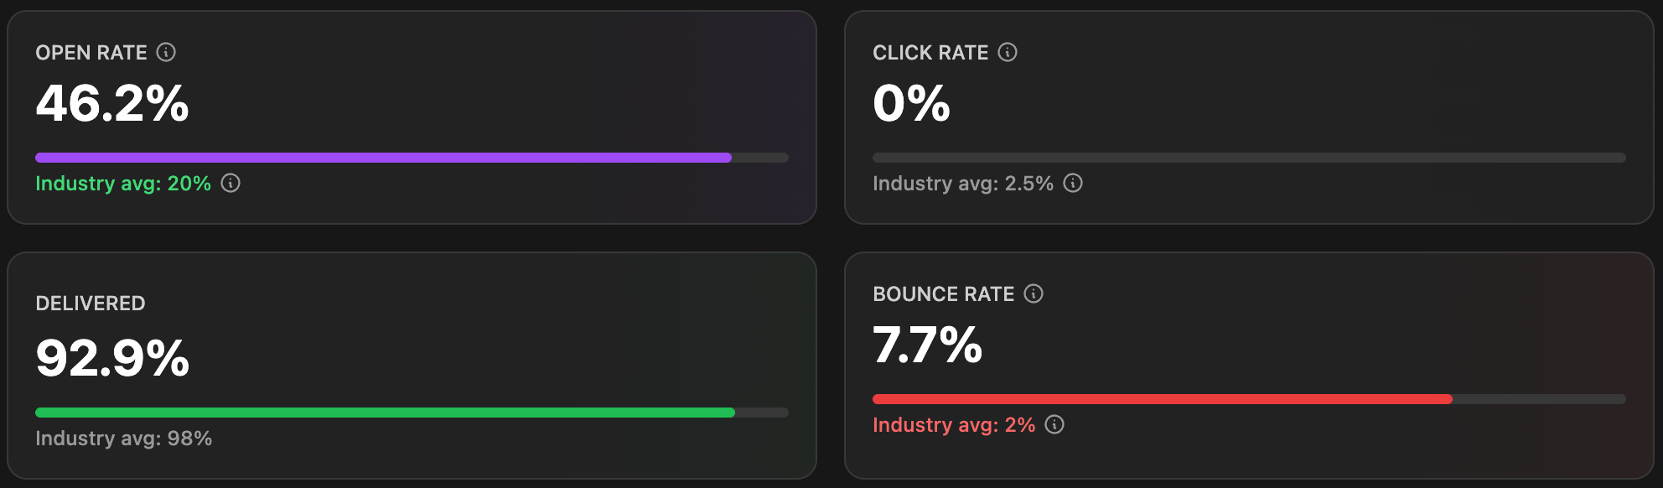The height and width of the screenshot is (488, 1663).
Task: Click the info icon beside BOUNCE RATE
Action: [1034, 293]
